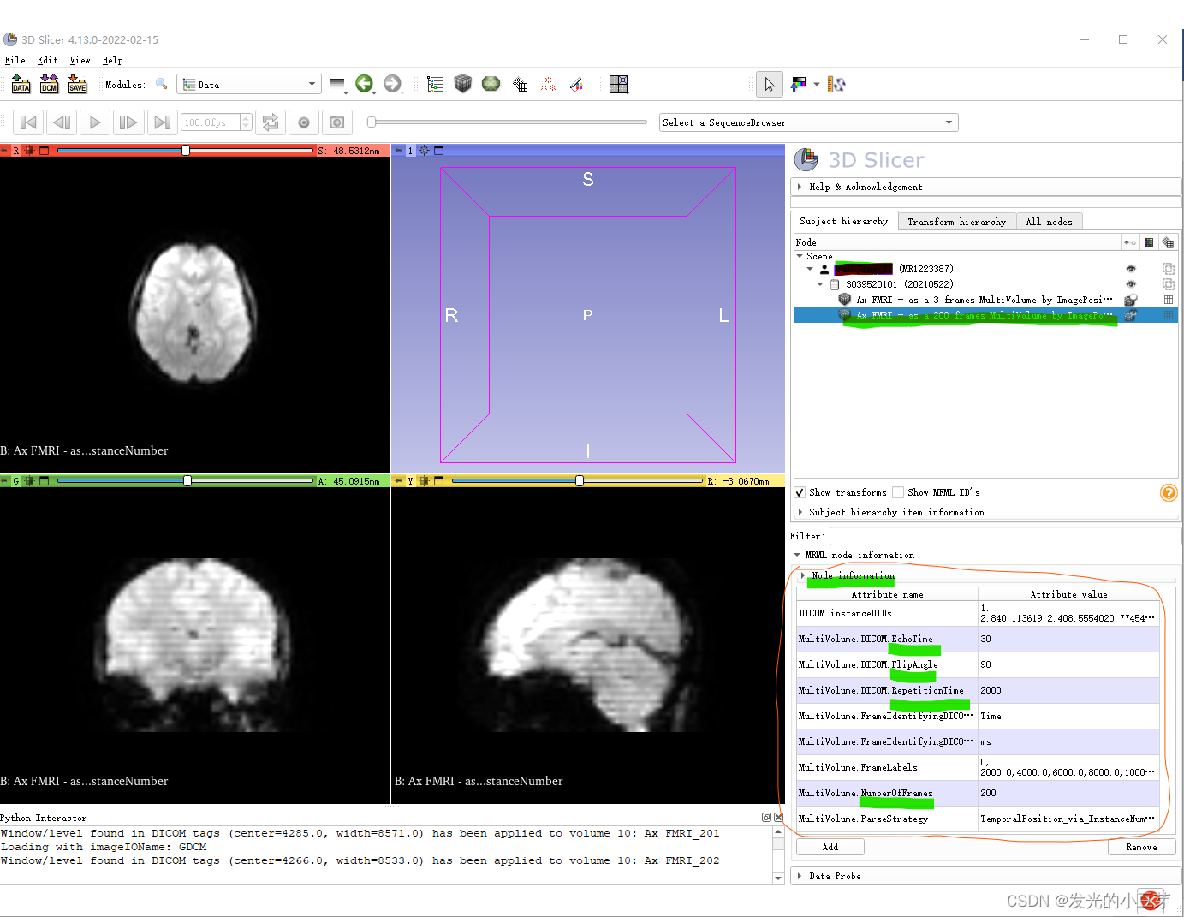Open the layout selector icon
Viewport: 1184px width, 917px height.
(x=619, y=84)
